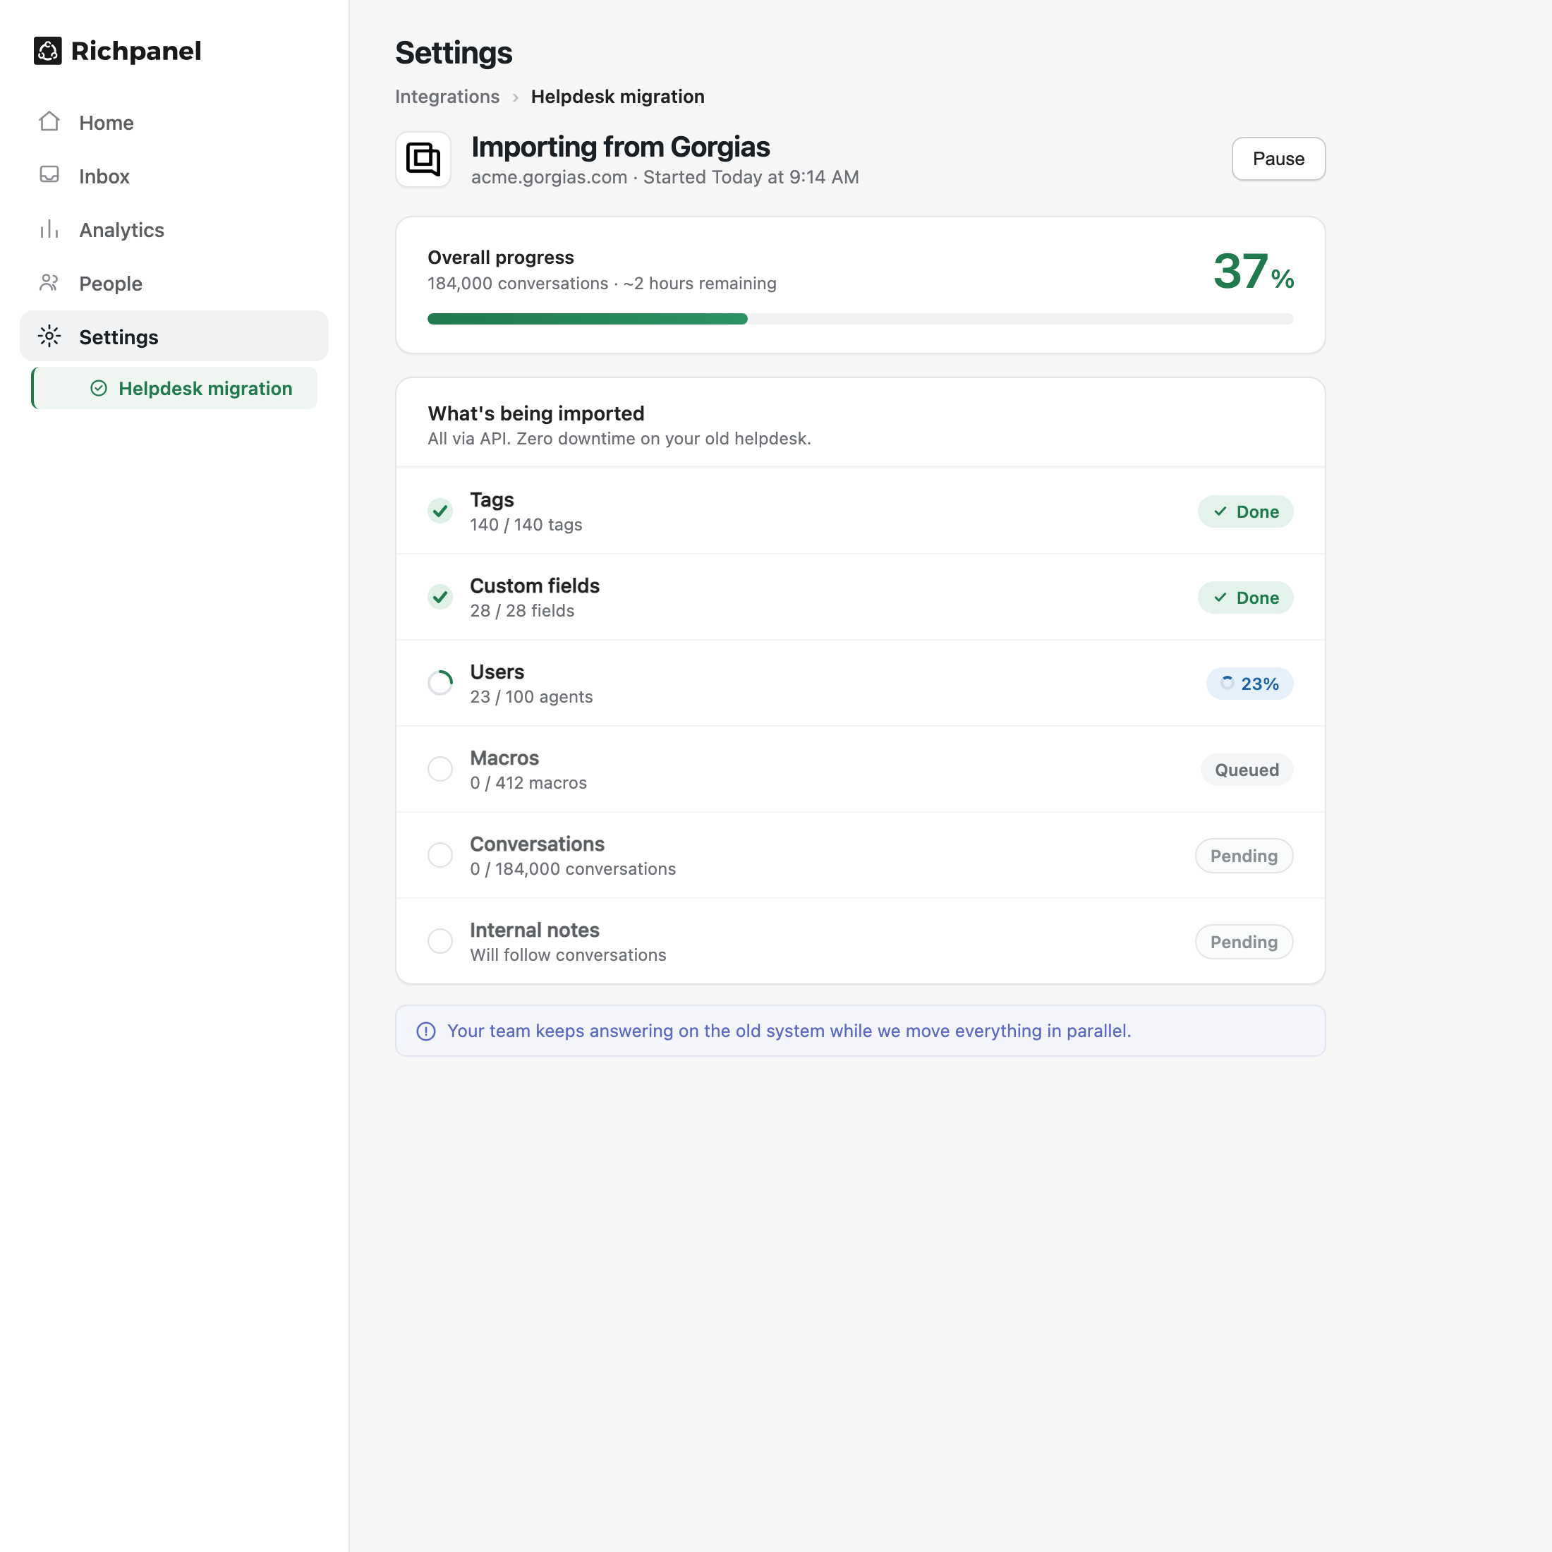
Task: Click the empty circle beside Macros
Action: pyautogui.click(x=440, y=769)
